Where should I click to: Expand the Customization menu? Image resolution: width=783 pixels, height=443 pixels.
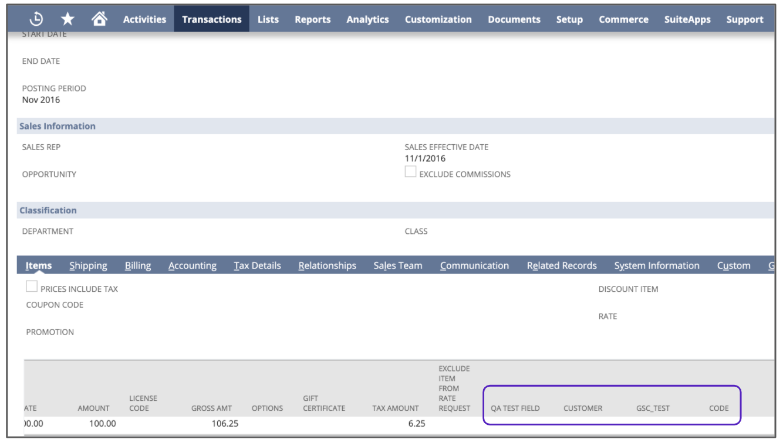[x=438, y=19]
